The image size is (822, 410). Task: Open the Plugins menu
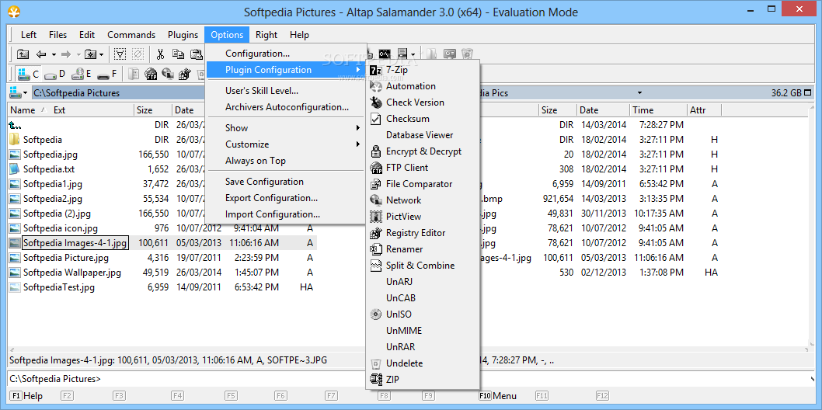183,35
